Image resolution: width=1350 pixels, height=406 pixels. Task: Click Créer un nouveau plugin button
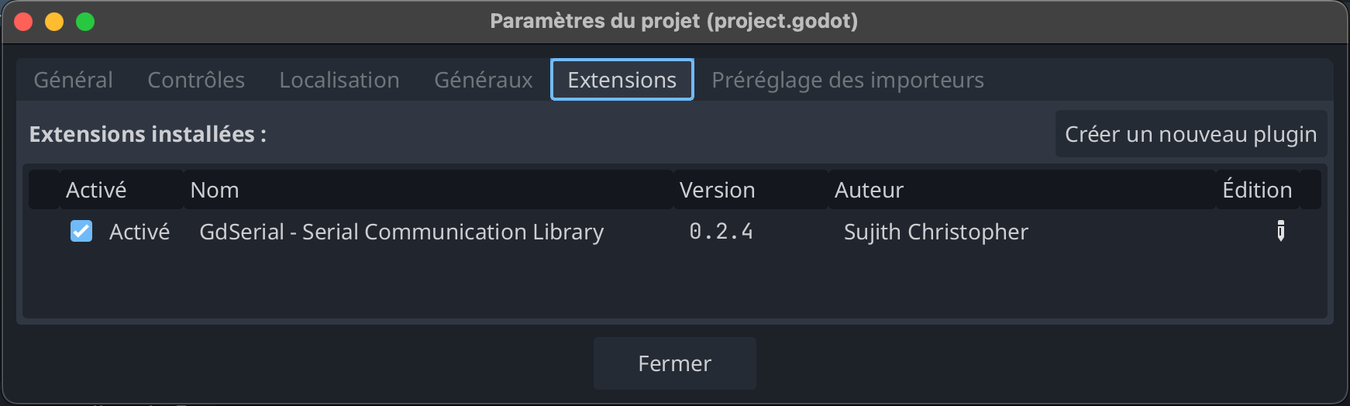coord(1190,134)
